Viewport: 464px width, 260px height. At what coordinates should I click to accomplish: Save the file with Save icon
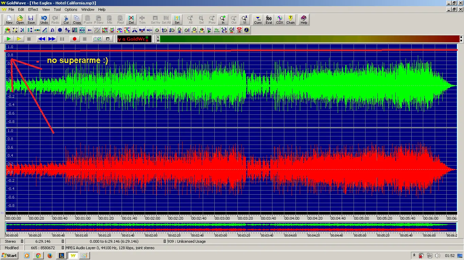click(31, 20)
